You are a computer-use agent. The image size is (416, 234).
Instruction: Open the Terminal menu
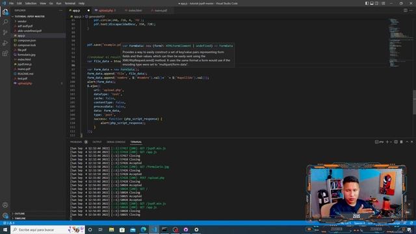click(70, 3)
